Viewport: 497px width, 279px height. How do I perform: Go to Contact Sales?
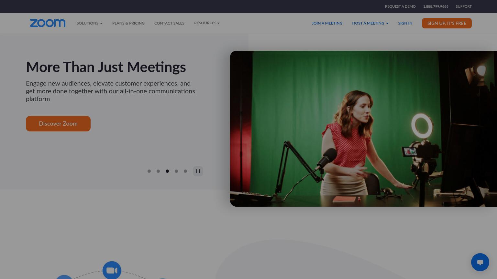coord(169,23)
